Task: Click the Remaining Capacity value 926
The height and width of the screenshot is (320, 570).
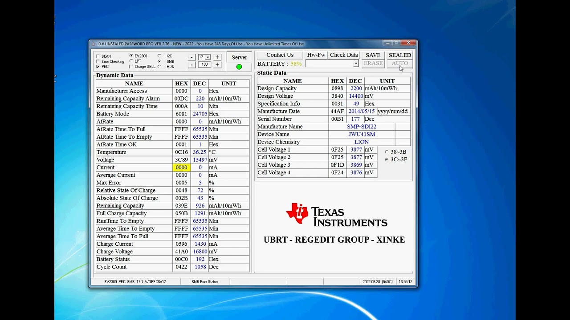Action: click(200, 206)
